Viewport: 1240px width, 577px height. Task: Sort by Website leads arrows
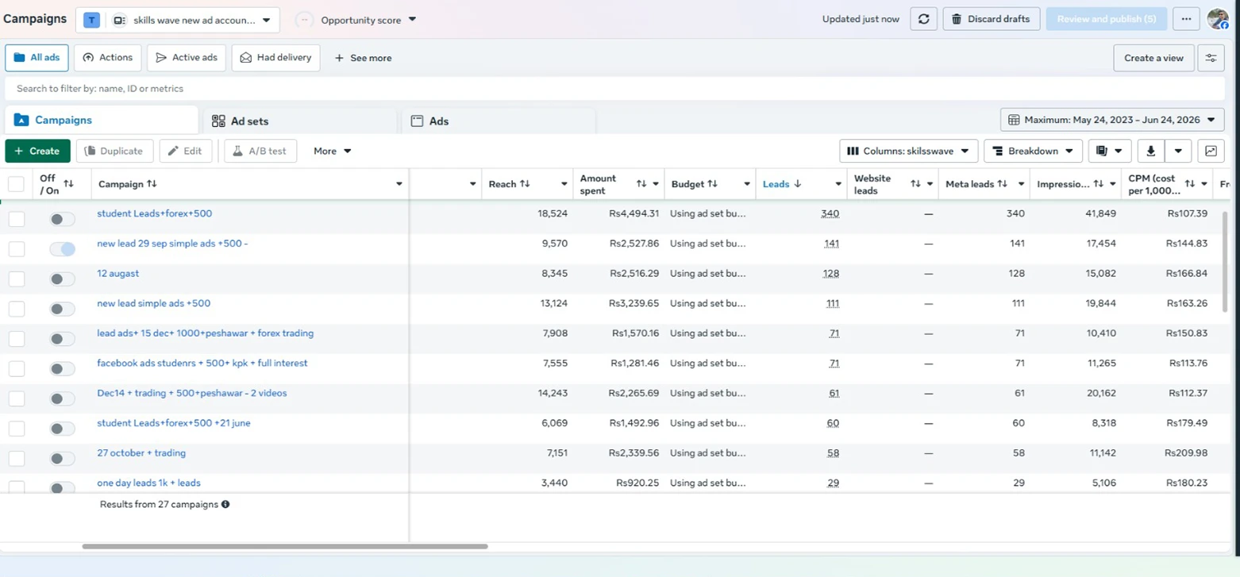[915, 184]
